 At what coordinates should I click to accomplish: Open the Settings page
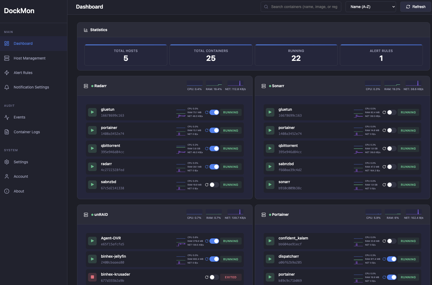[21, 162]
